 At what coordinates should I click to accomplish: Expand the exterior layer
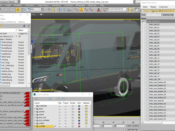[35, 112]
